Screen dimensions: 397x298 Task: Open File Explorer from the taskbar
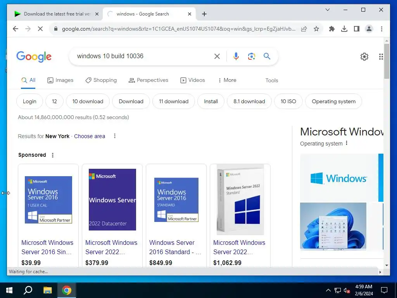point(47,290)
